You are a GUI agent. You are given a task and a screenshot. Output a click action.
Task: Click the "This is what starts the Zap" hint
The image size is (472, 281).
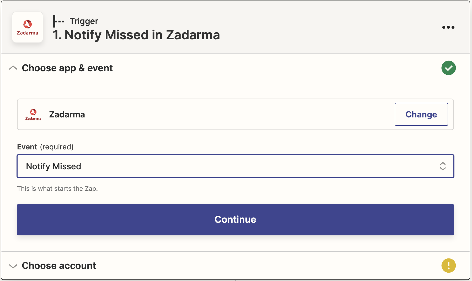pyautogui.click(x=57, y=189)
